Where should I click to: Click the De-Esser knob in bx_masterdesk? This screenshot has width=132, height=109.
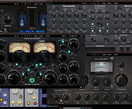(107, 82)
